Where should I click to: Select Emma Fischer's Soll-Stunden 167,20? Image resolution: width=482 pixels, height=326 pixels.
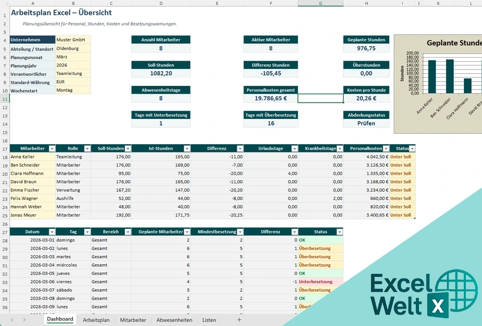[111, 190]
